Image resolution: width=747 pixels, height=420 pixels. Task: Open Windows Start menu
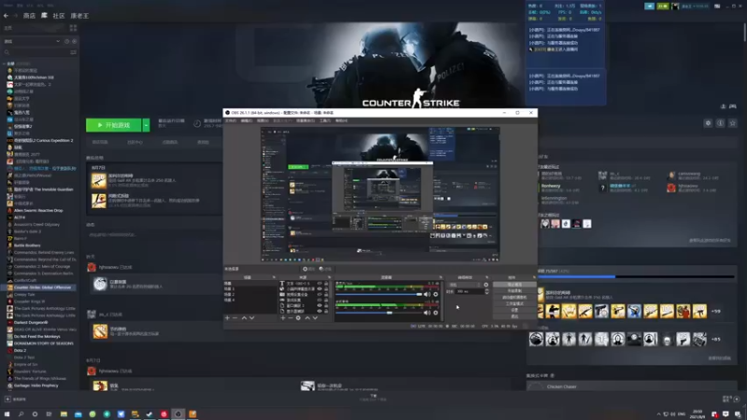pyautogui.click(x=7, y=413)
